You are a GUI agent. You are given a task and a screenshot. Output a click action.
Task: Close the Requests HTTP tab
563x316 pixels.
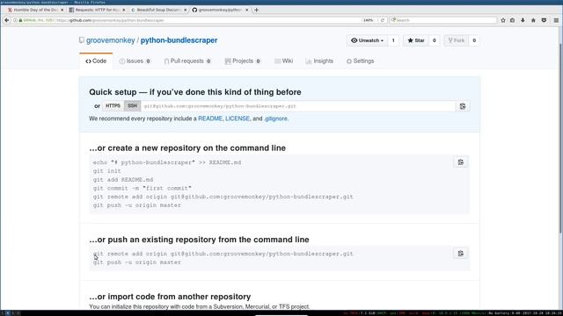click(x=124, y=10)
